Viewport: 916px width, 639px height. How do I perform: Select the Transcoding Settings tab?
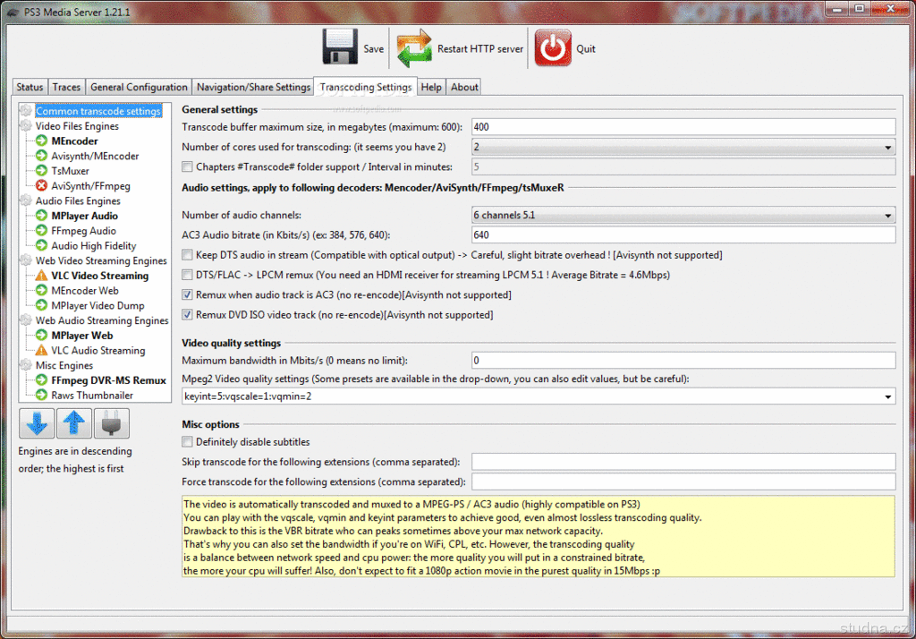pyautogui.click(x=365, y=87)
